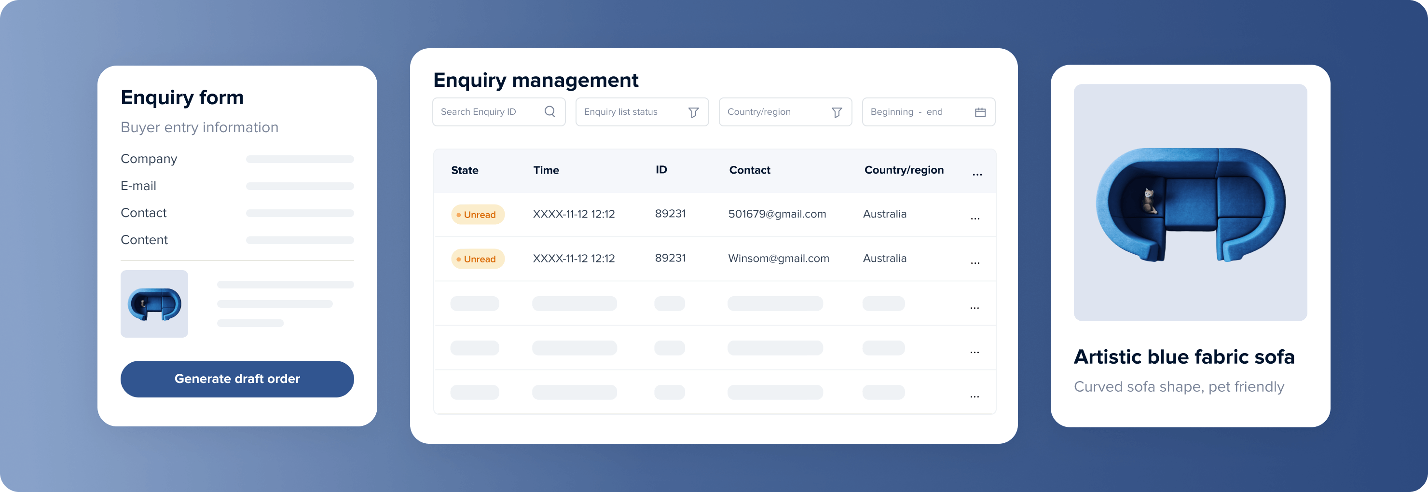Image resolution: width=1428 pixels, height=492 pixels.
Task: Select the Enquiry management heading
Action: point(535,80)
